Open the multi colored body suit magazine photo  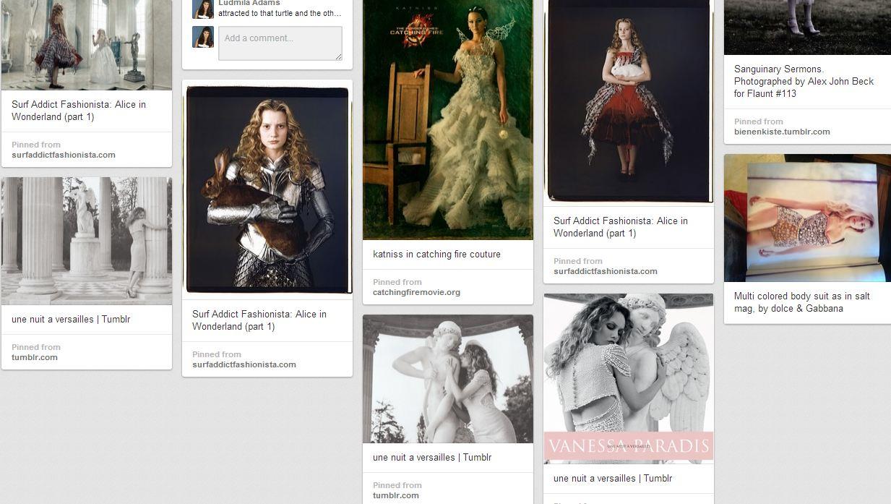pos(807,218)
